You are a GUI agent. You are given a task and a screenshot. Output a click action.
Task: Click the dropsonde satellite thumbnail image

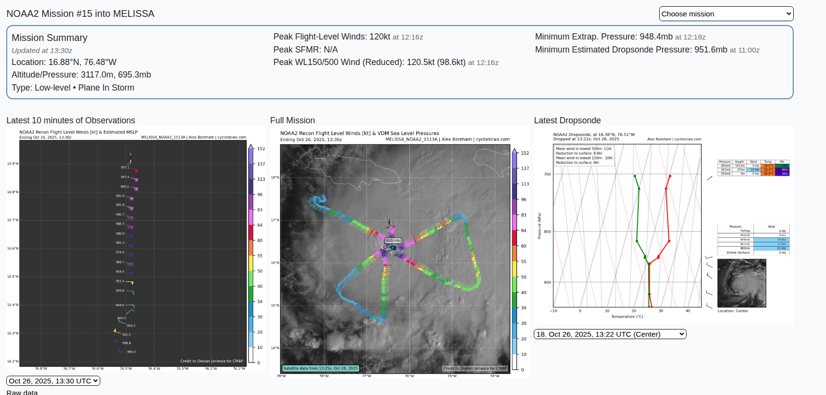(742, 283)
